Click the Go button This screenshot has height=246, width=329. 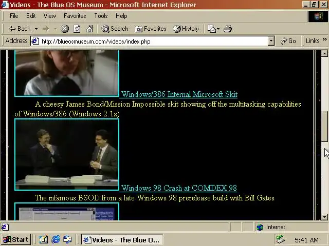288,41
